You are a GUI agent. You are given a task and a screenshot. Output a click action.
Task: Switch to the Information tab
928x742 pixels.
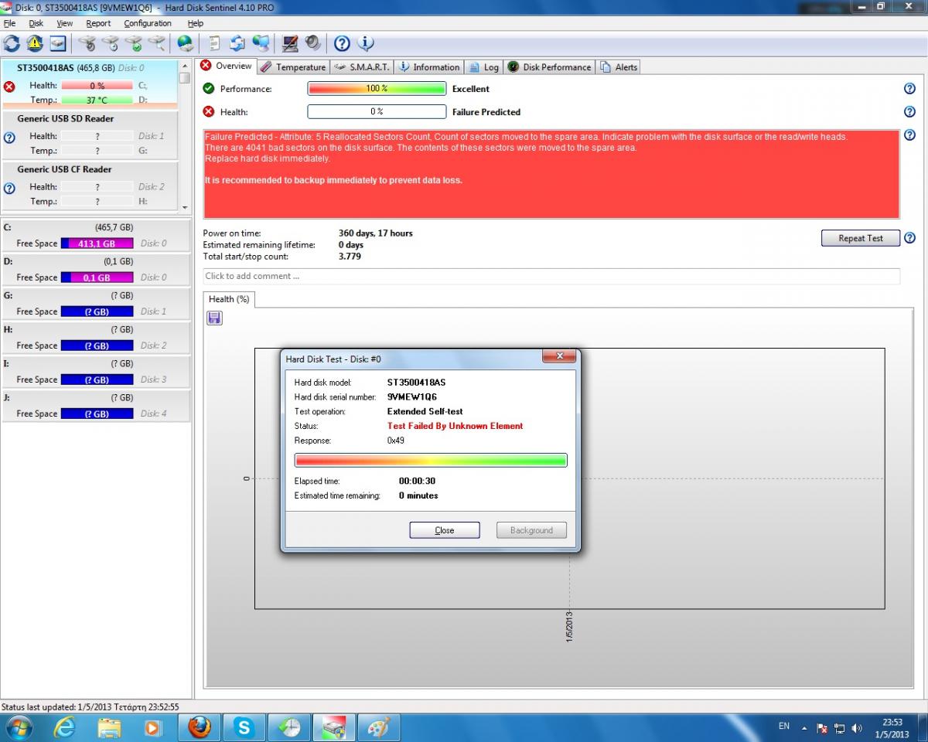(x=429, y=67)
